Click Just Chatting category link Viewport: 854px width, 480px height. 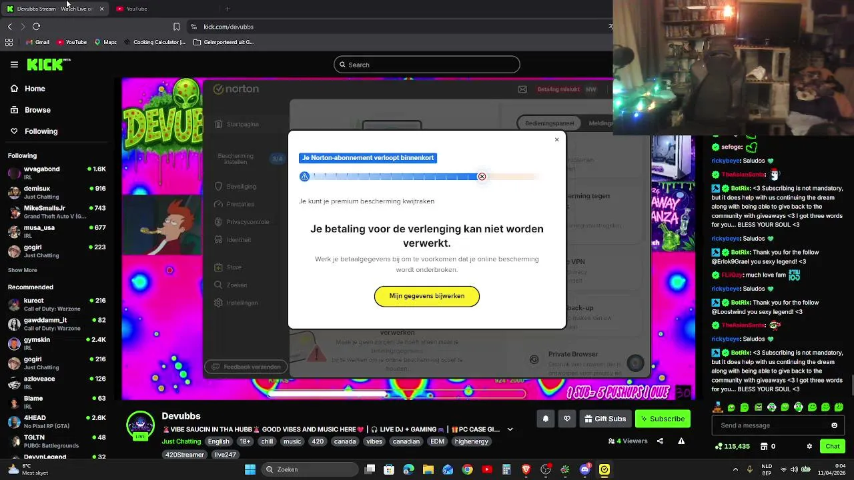(x=181, y=441)
